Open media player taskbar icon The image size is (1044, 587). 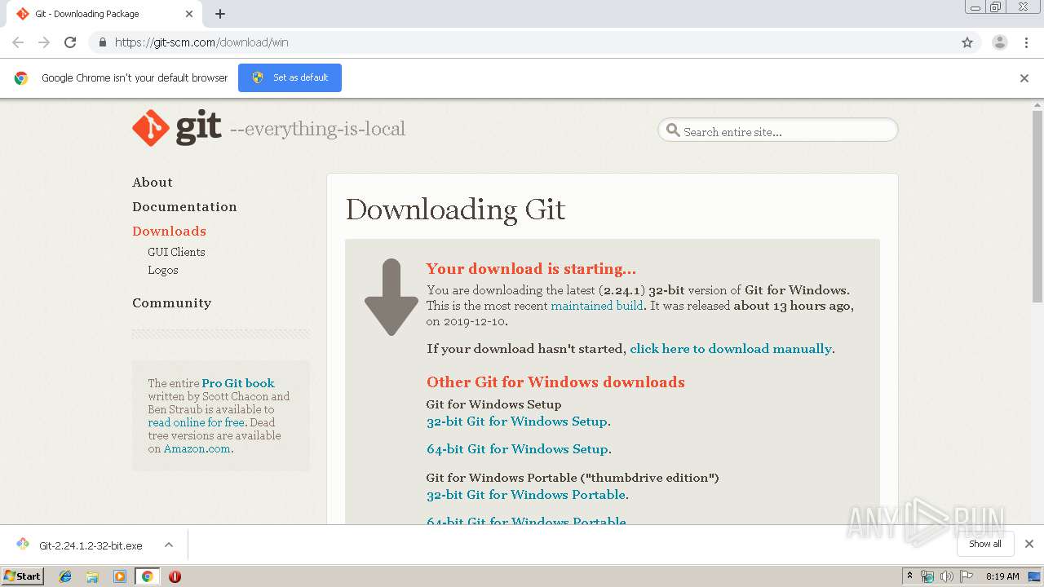tap(120, 576)
